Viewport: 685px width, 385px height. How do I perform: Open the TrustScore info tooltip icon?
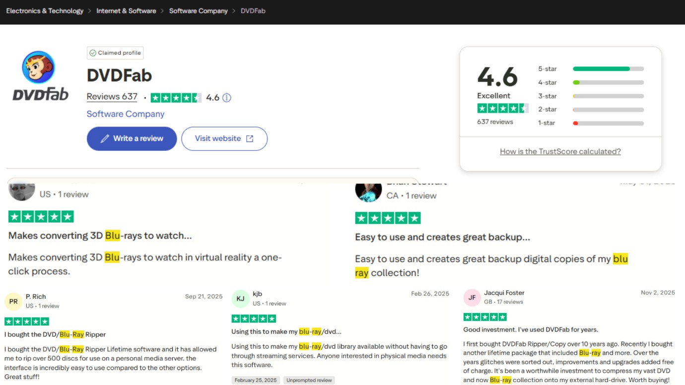(x=227, y=98)
